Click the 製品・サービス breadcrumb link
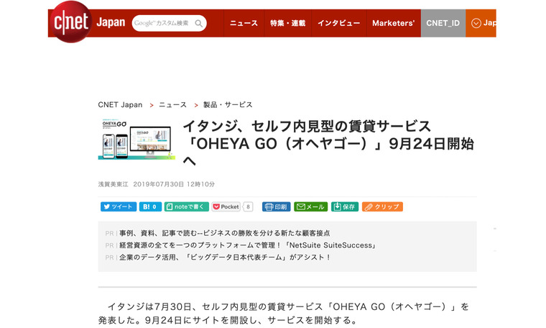The height and width of the screenshot is (328, 546). point(228,104)
